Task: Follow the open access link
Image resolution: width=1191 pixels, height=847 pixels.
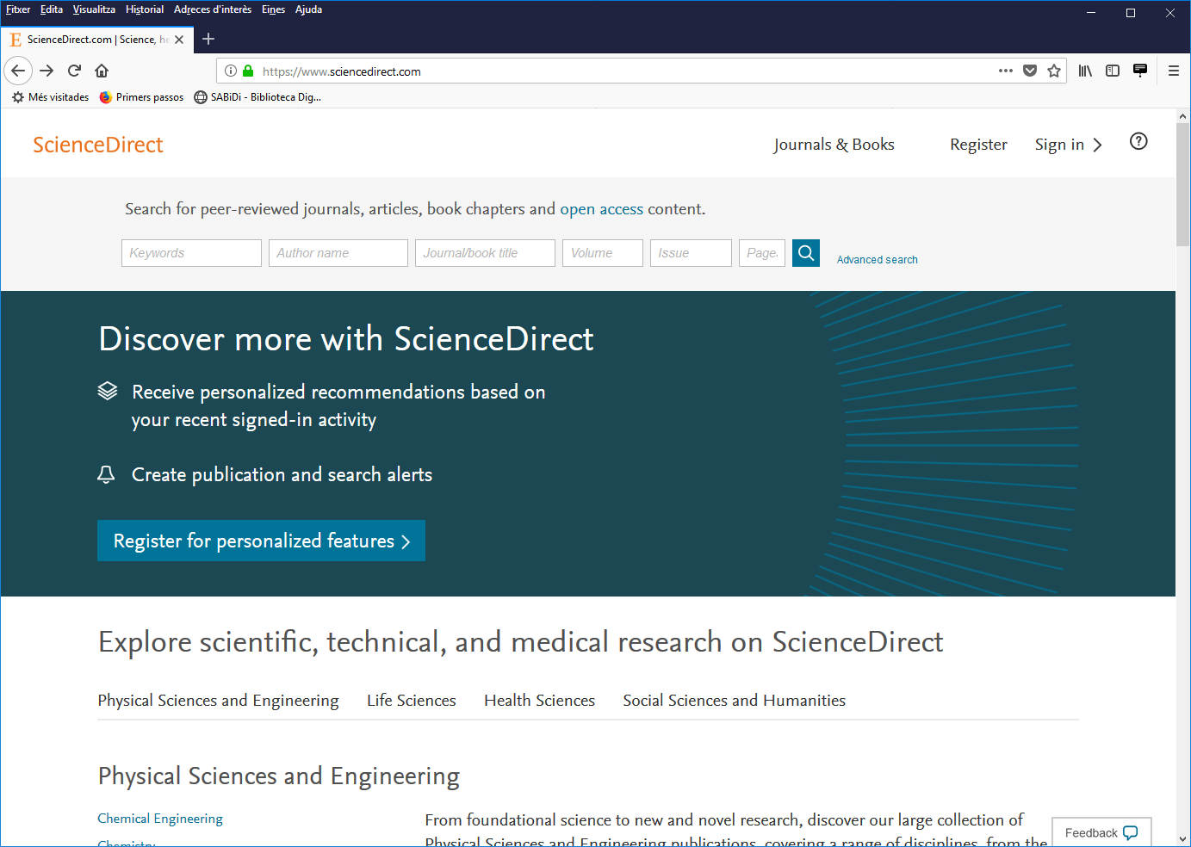Action: tap(601, 209)
